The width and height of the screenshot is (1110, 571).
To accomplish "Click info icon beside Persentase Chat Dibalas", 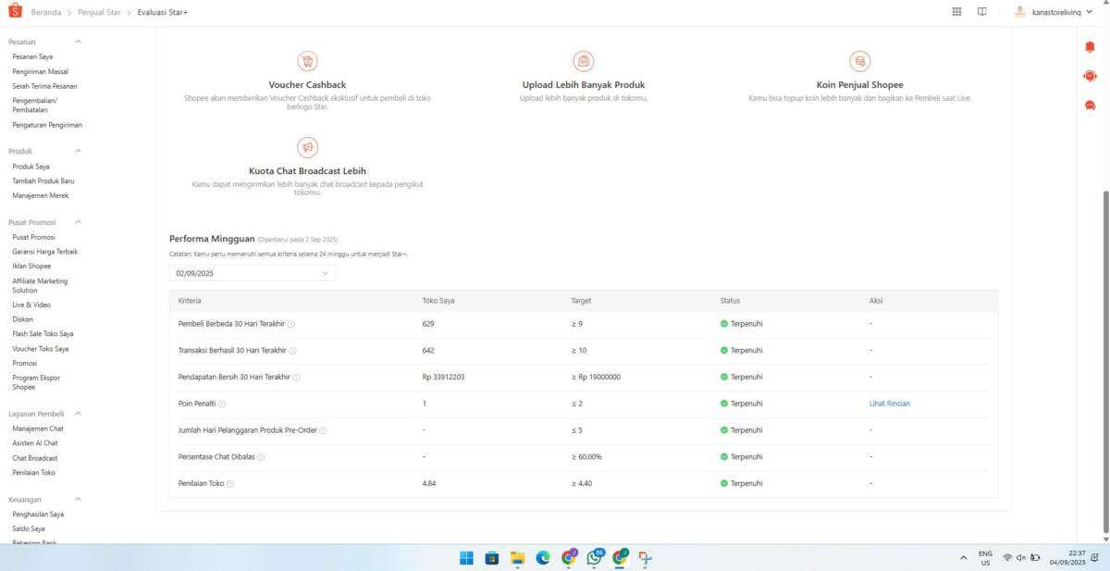I will point(261,457).
